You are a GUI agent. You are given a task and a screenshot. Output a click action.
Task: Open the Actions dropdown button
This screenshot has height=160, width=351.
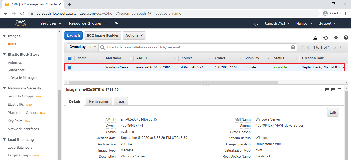click(134, 35)
